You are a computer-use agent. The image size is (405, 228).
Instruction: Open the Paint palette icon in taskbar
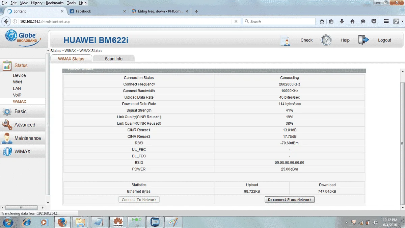tap(173, 222)
